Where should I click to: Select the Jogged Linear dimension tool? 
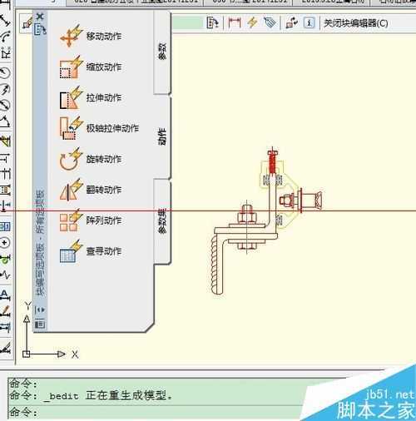(5, 275)
